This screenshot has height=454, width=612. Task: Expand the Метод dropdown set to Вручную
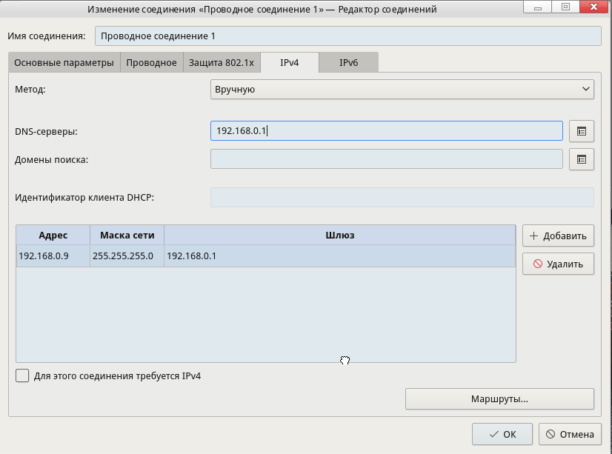[402, 90]
